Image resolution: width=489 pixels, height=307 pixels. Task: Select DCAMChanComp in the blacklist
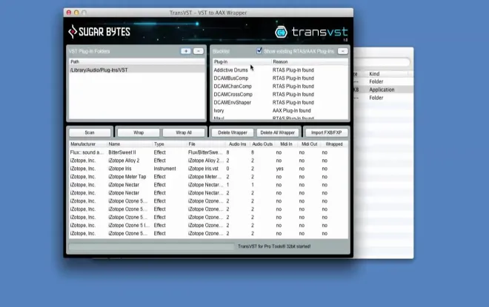tap(233, 87)
